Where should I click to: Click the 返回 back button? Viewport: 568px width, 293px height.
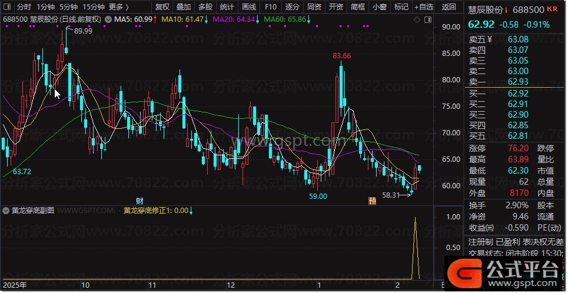pyautogui.click(x=449, y=7)
